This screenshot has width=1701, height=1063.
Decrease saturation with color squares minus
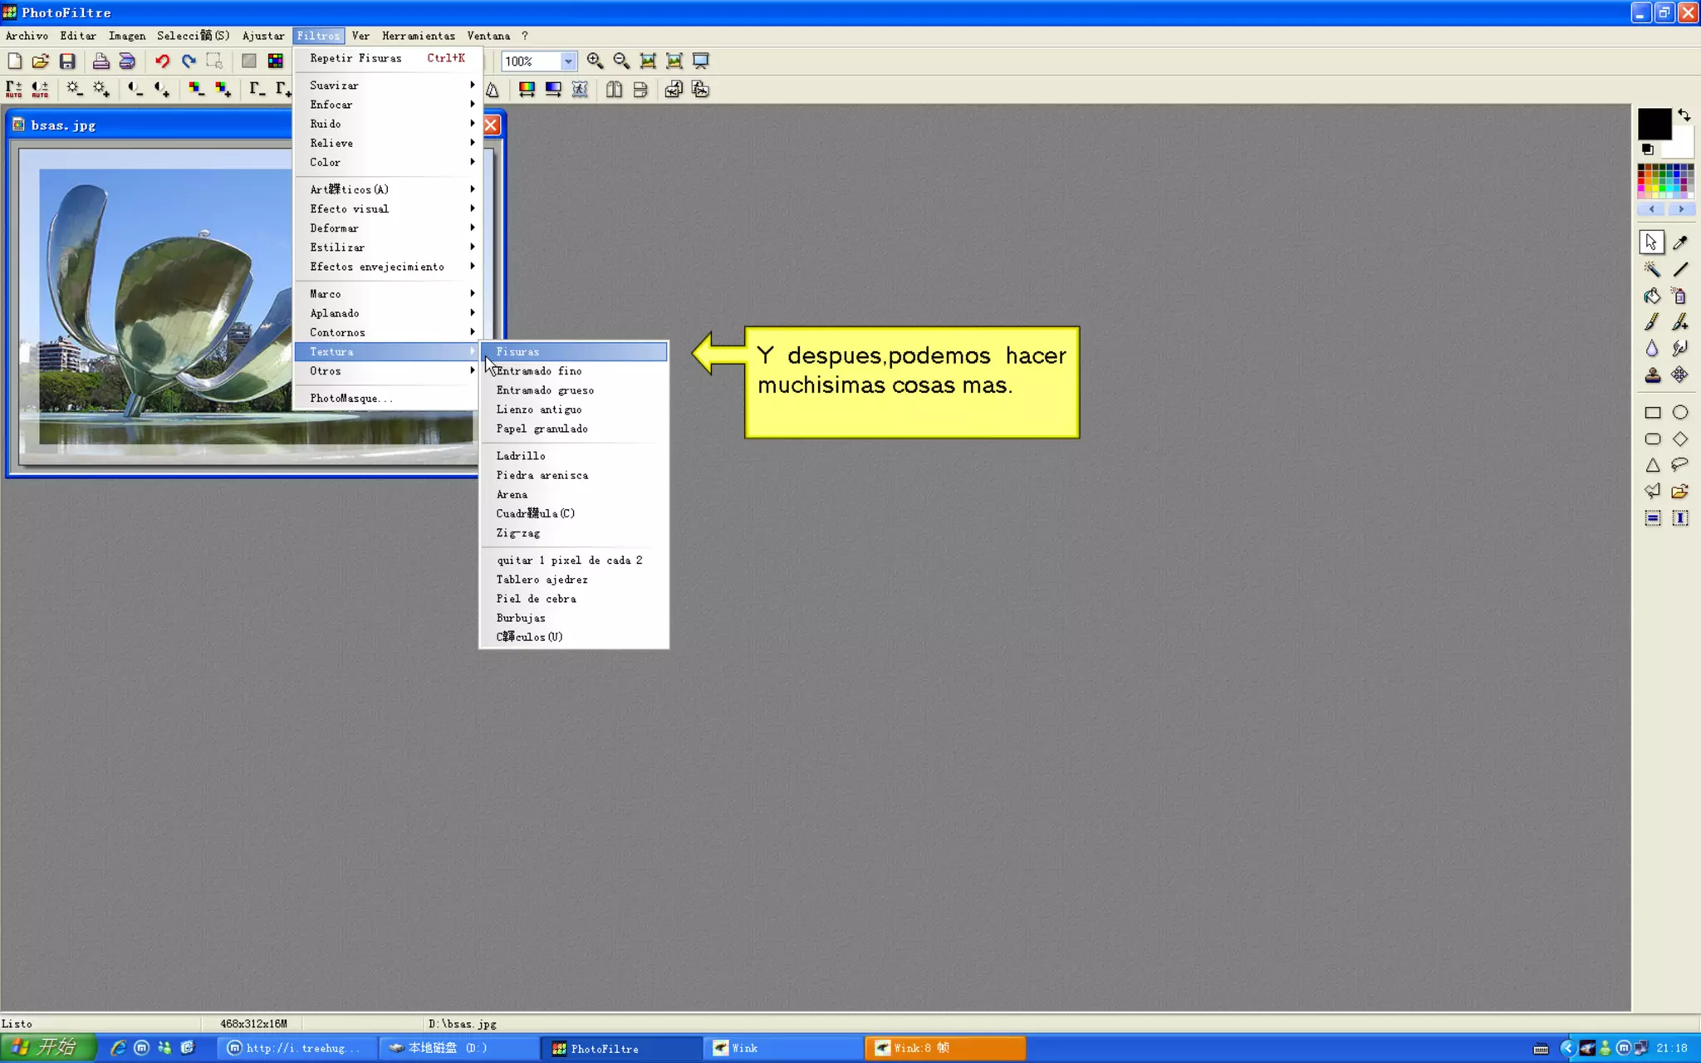pyautogui.click(x=196, y=89)
